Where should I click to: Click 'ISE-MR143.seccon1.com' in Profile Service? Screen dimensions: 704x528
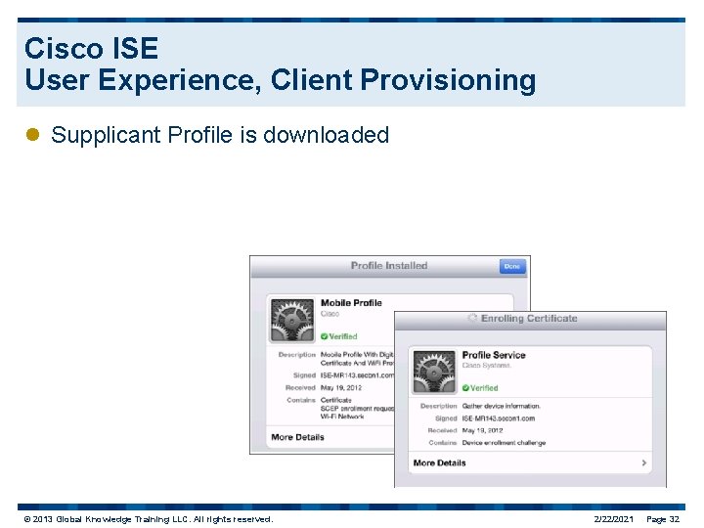[499, 418]
